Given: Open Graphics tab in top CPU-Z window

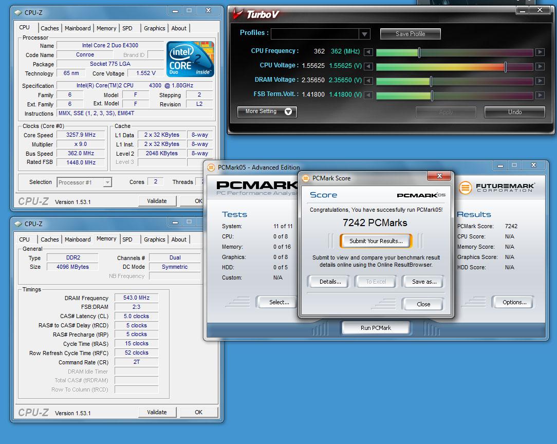Looking at the screenshot, I should click(x=155, y=28).
